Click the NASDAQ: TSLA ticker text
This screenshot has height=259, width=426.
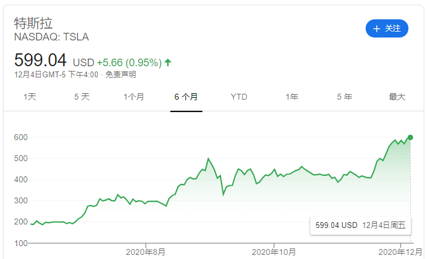tap(51, 38)
